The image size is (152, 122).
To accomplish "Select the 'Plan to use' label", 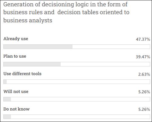I will coord(15,56).
